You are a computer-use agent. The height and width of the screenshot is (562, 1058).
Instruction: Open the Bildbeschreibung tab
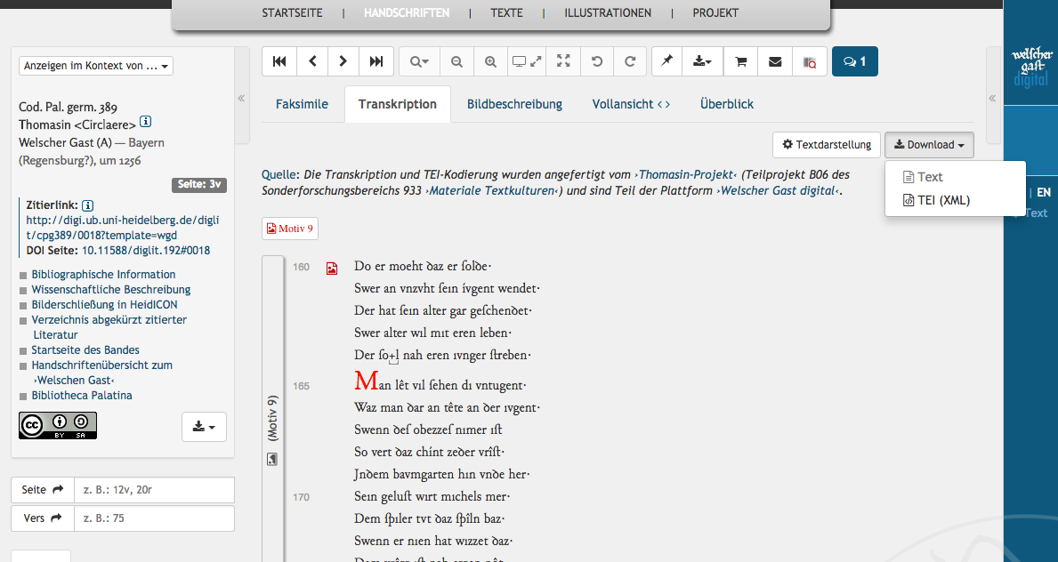pyautogui.click(x=514, y=104)
